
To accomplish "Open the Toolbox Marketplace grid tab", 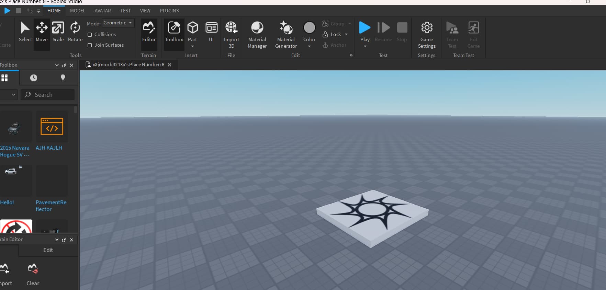I will (x=4, y=78).
